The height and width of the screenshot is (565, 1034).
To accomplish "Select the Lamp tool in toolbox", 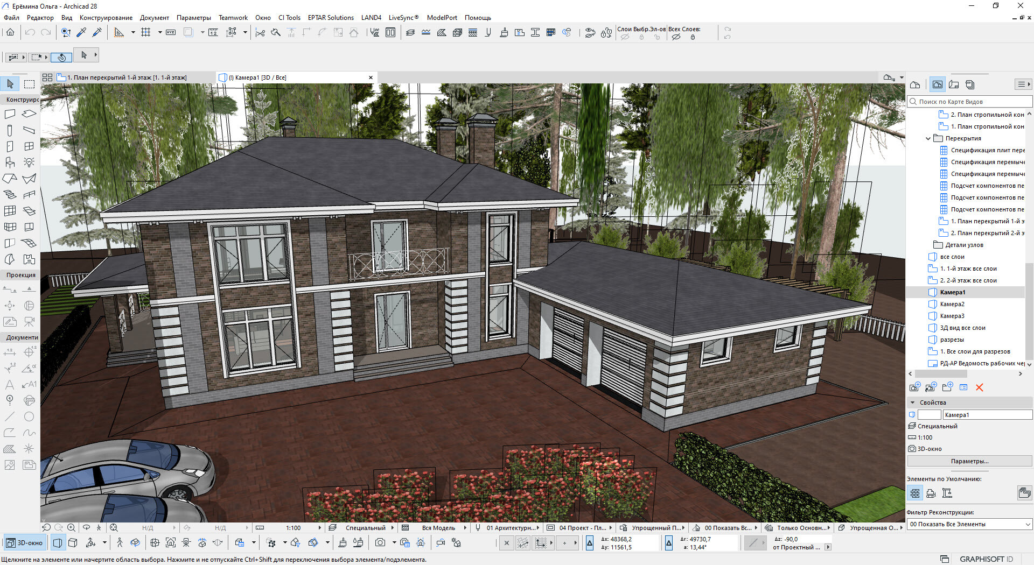I will pyautogui.click(x=29, y=163).
